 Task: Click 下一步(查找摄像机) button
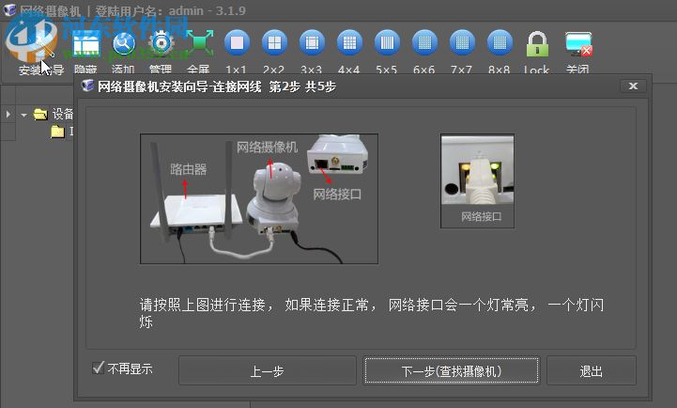pyautogui.click(x=452, y=370)
